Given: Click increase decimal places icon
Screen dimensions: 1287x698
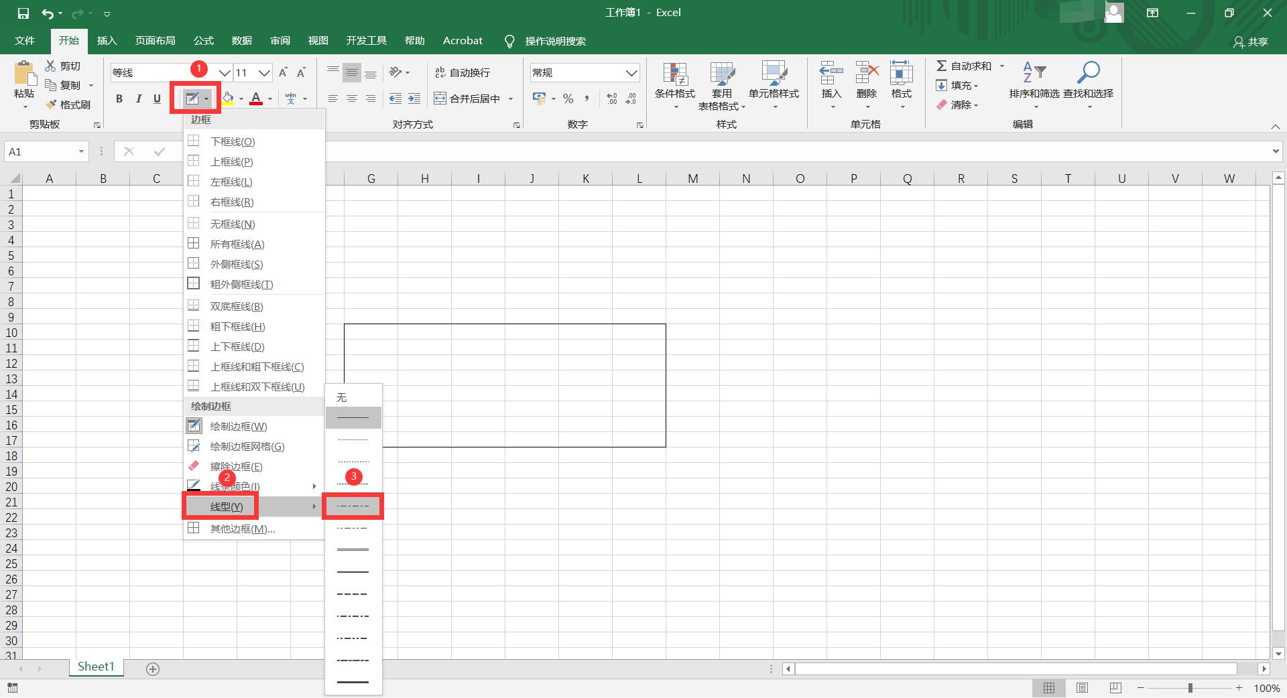Looking at the screenshot, I should click(611, 98).
